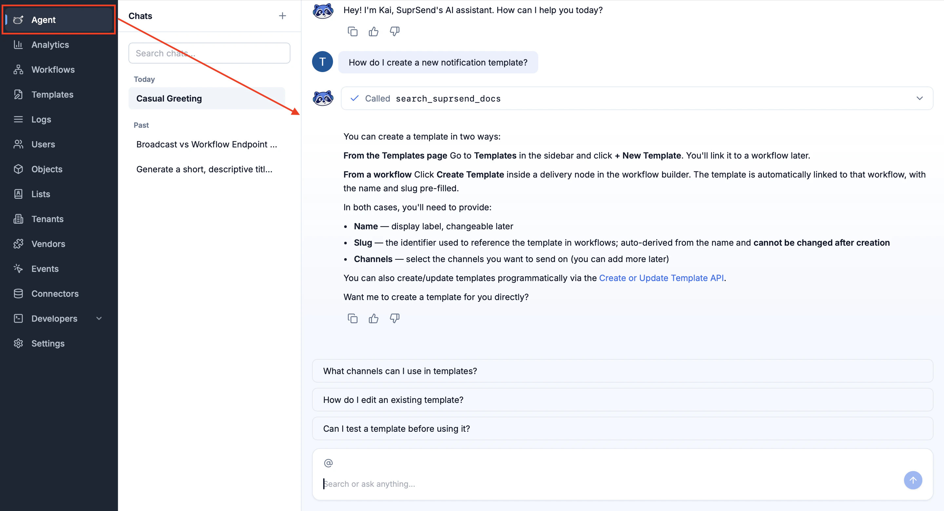The height and width of the screenshot is (511, 944).
Task: Expand the Developers submenu chevron
Action: coord(99,319)
